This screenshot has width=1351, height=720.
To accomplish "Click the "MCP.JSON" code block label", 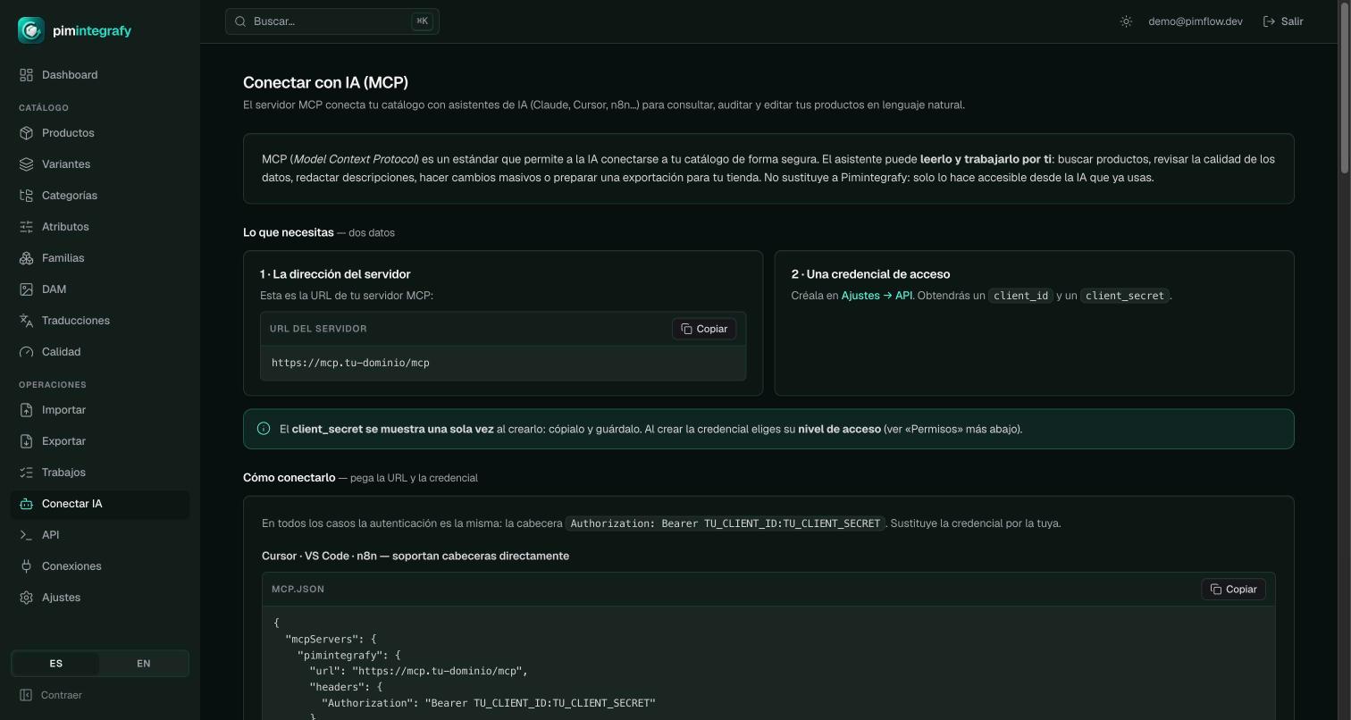I will 298,590.
